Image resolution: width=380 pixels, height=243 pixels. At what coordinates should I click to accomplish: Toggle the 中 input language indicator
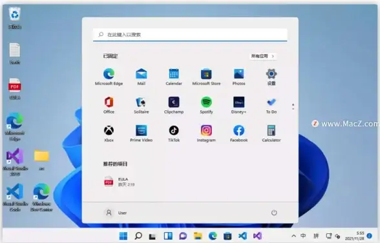tap(303, 236)
